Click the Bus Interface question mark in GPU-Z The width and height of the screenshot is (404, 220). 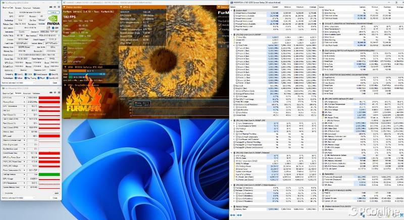[59, 35]
